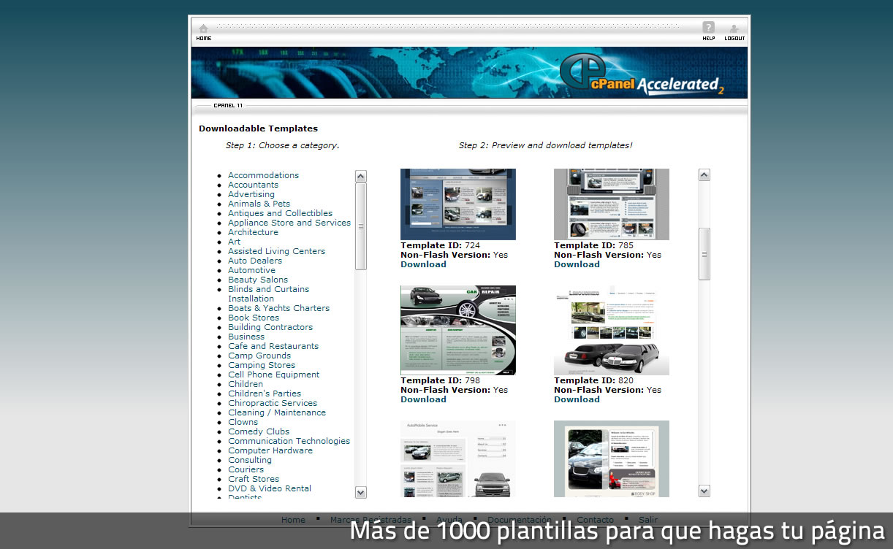Open the Computer Hardware category
The height and width of the screenshot is (549, 893).
click(270, 450)
